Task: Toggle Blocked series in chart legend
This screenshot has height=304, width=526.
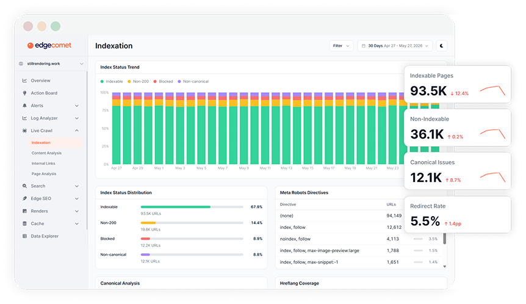Action: [163, 82]
